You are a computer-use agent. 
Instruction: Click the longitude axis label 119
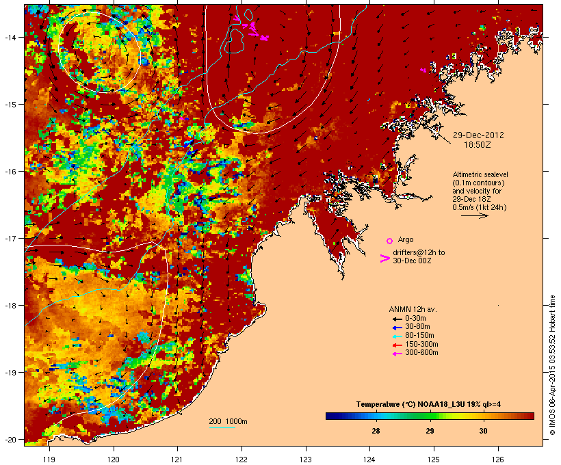coord(49,460)
